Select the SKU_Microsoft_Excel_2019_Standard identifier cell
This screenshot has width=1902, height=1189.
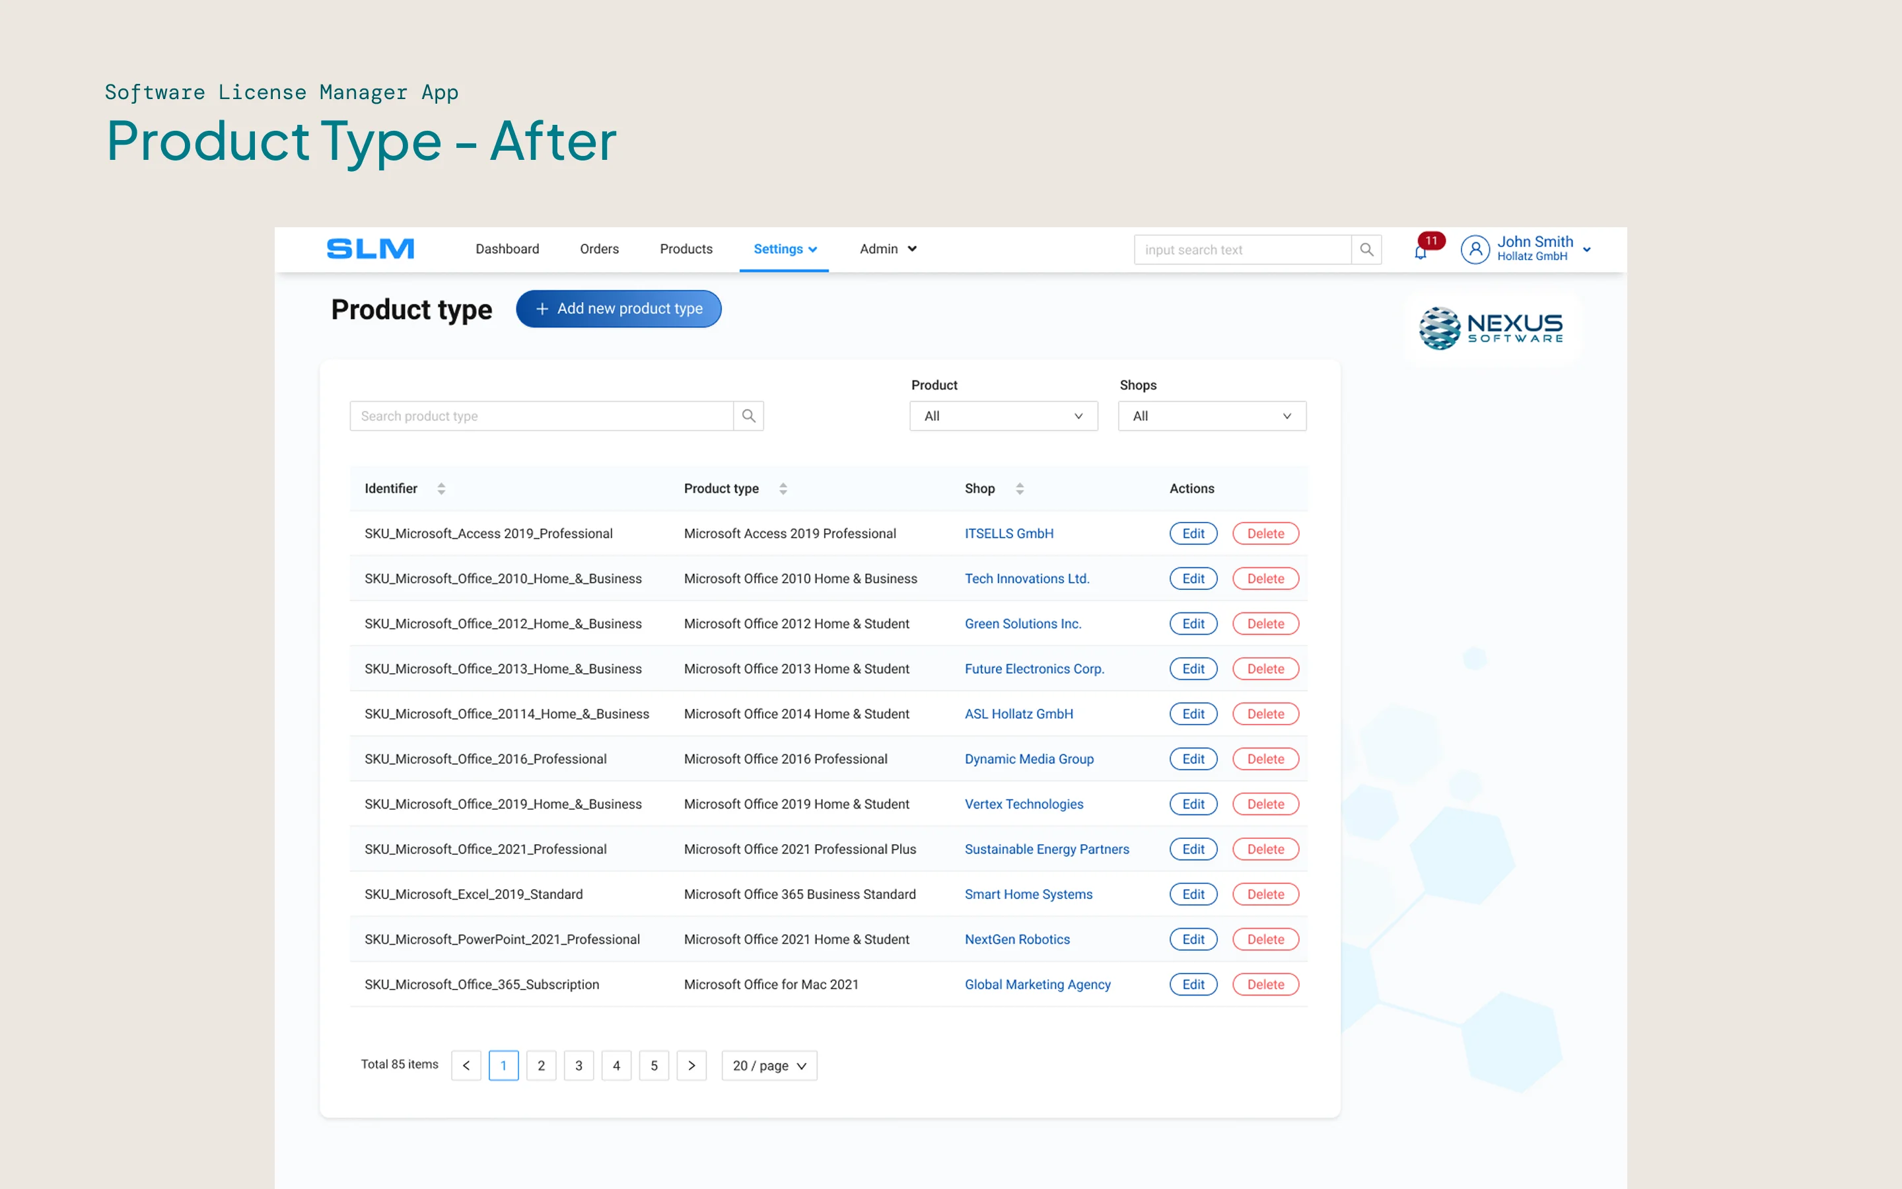pyautogui.click(x=474, y=894)
